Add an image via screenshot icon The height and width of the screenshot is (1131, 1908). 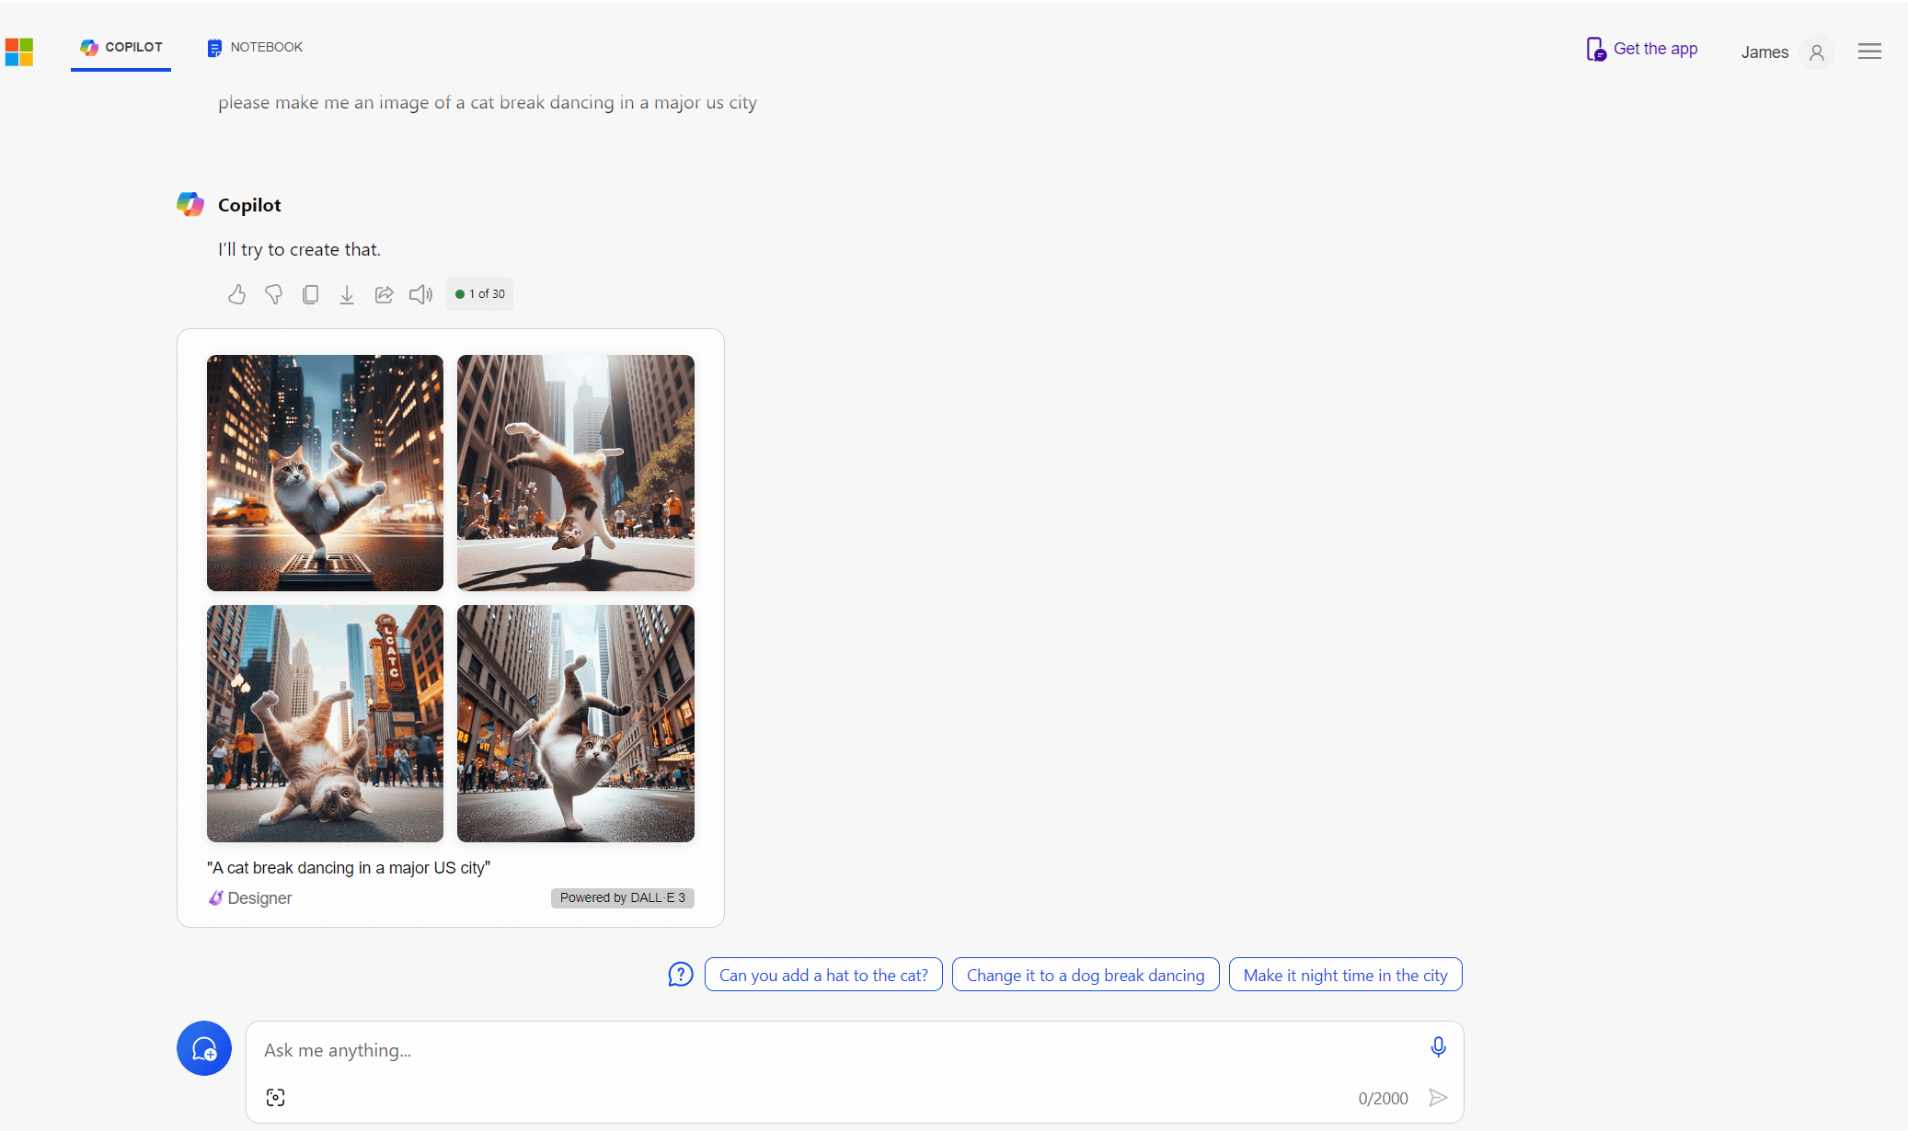[x=275, y=1098]
